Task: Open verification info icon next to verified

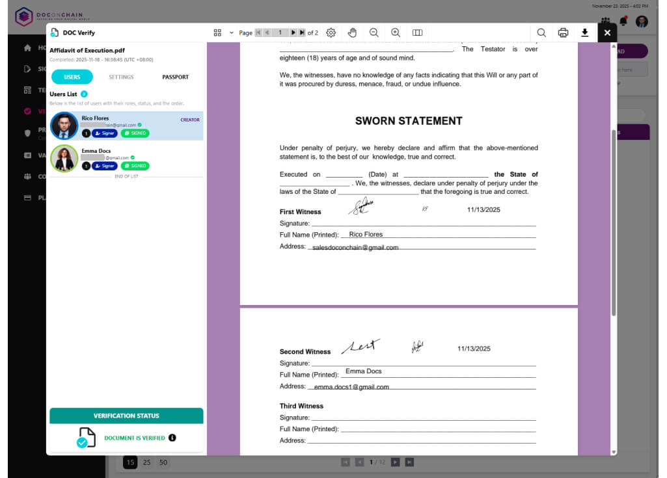Action: tap(172, 438)
